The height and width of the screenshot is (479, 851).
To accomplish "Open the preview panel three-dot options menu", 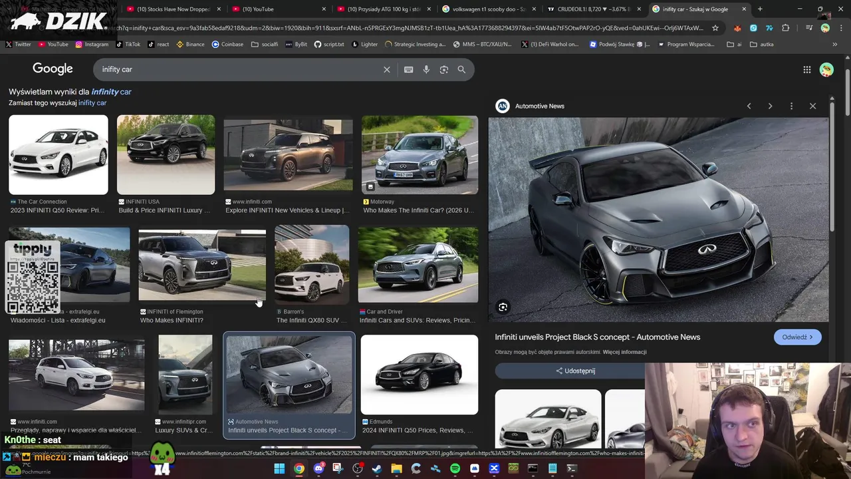I will [x=791, y=106].
